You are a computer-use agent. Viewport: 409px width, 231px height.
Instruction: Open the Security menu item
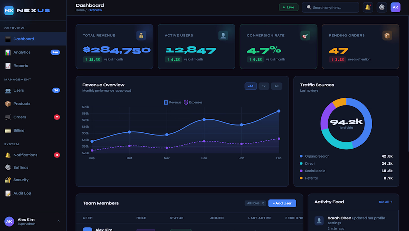33,180
